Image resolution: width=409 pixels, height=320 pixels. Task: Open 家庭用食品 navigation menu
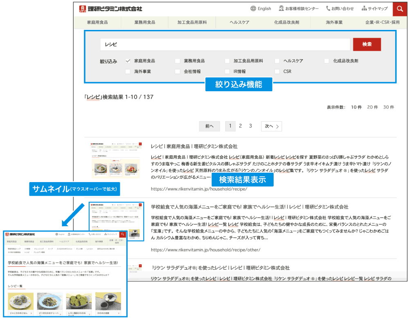(x=97, y=23)
